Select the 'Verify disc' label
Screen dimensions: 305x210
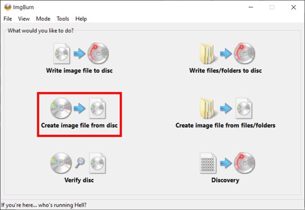point(79,180)
